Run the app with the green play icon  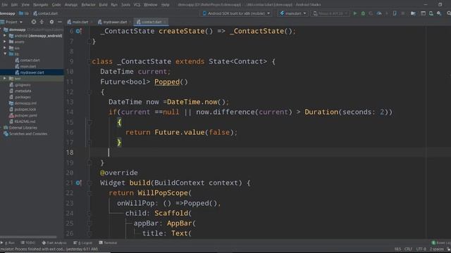point(355,13)
